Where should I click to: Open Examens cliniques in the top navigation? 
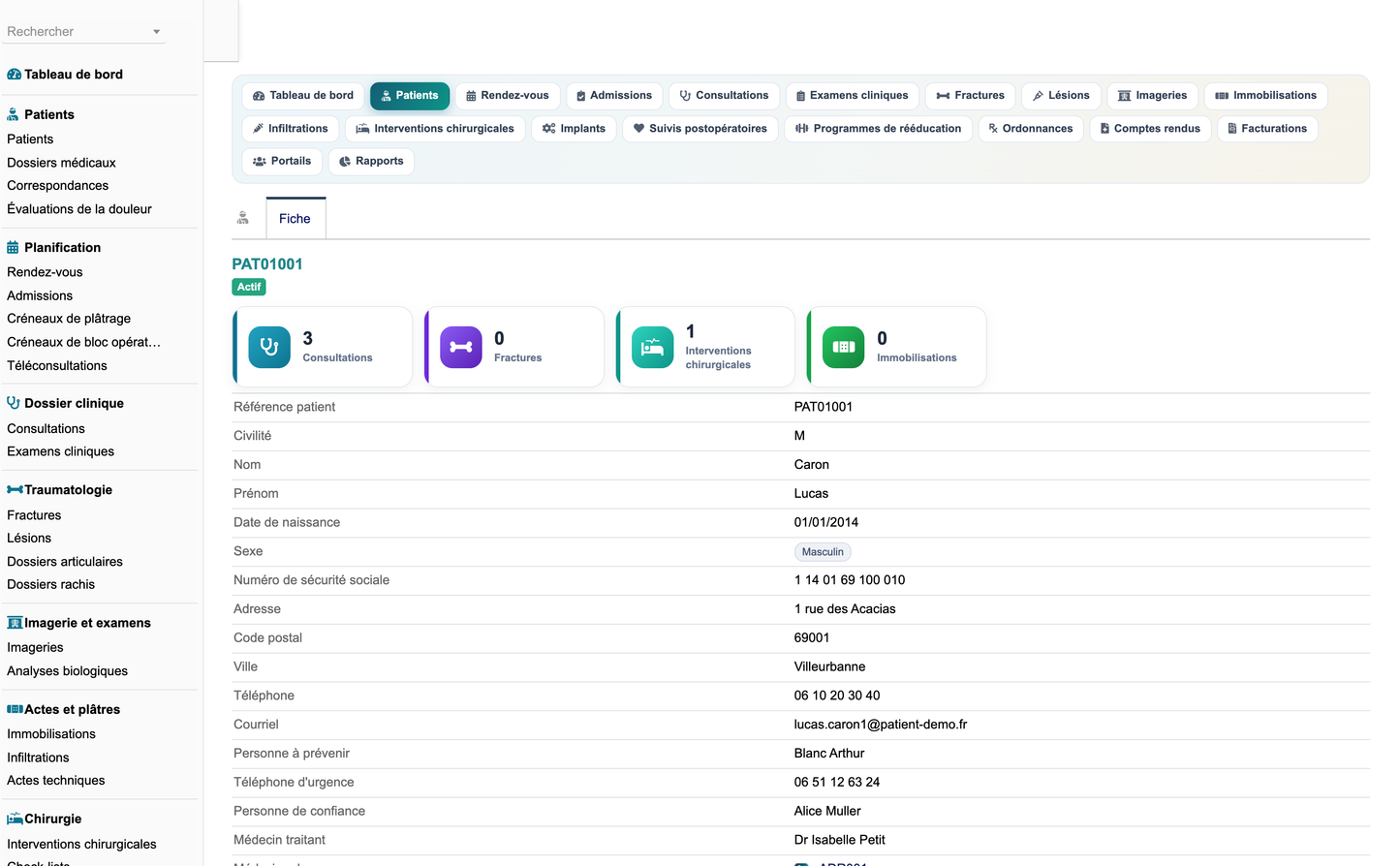[x=853, y=96]
